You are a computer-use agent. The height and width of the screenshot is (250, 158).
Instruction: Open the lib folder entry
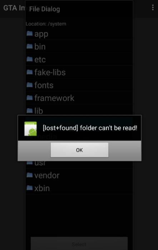[x=79, y=111]
